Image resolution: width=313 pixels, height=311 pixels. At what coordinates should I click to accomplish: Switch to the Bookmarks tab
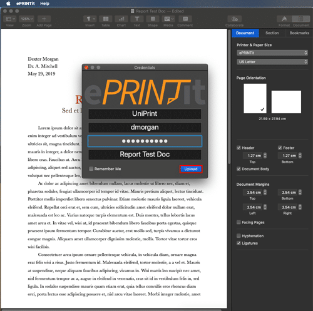[299, 33]
